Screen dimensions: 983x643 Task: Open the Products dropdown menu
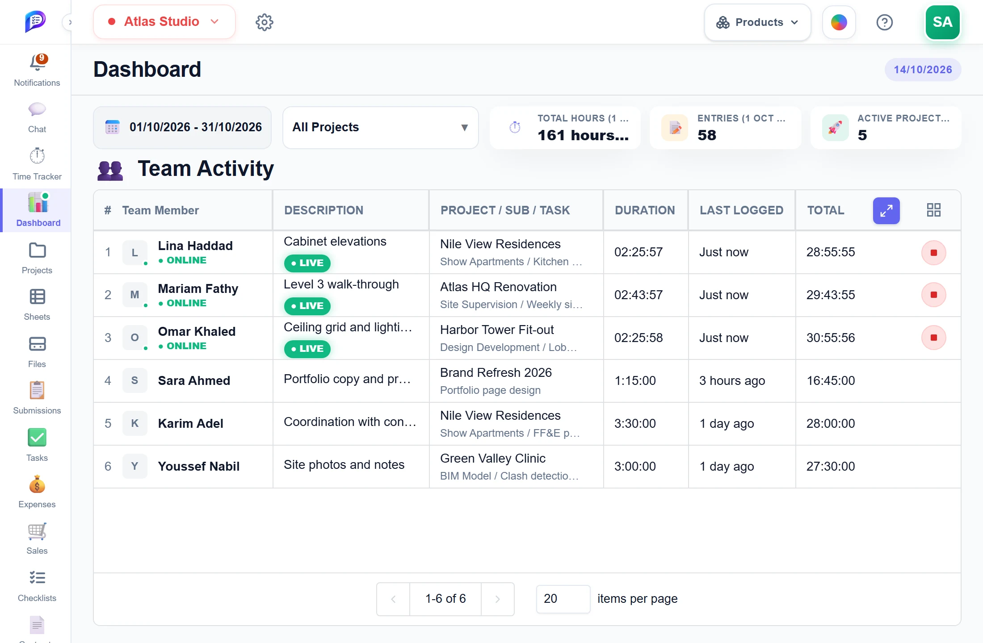pyautogui.click(x=757, y=22)
